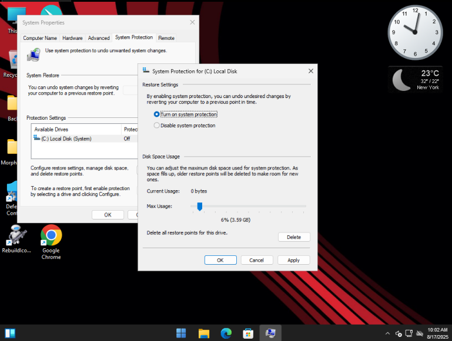This screenshot has height=341, width=452.
Task: Click the Max Usage slider thumb
Action: tap(199, 207)
